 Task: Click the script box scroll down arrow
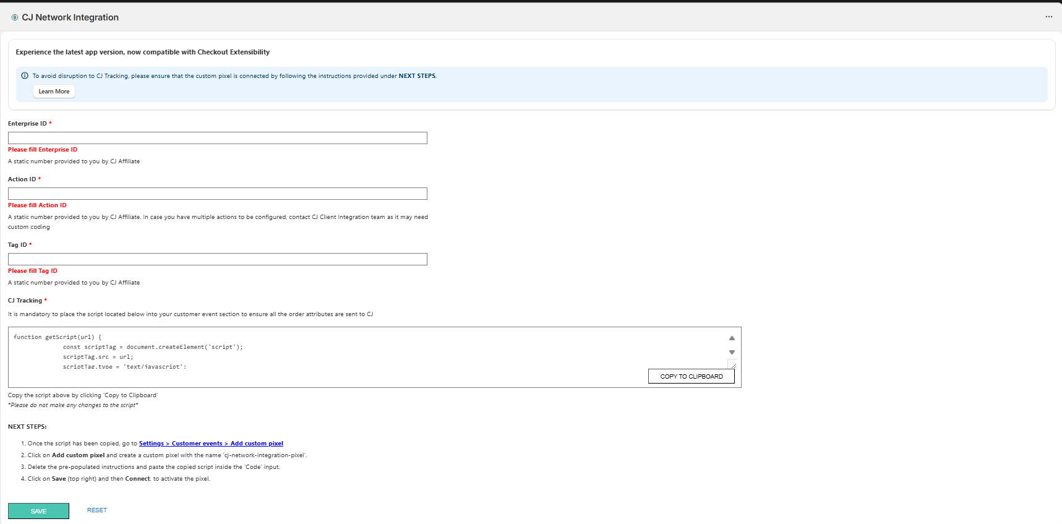point(732,352)
